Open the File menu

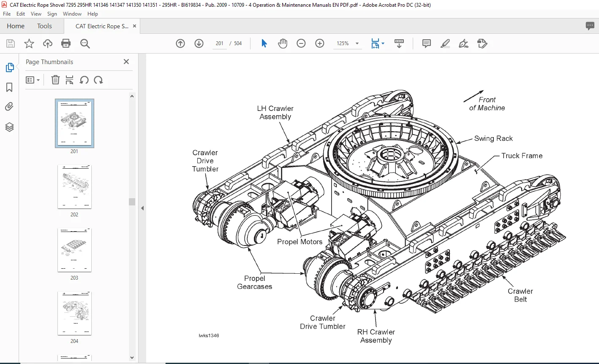pos(7,14)
